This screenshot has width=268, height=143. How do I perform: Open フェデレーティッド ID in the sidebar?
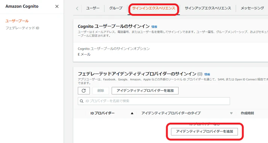(23, 28)
